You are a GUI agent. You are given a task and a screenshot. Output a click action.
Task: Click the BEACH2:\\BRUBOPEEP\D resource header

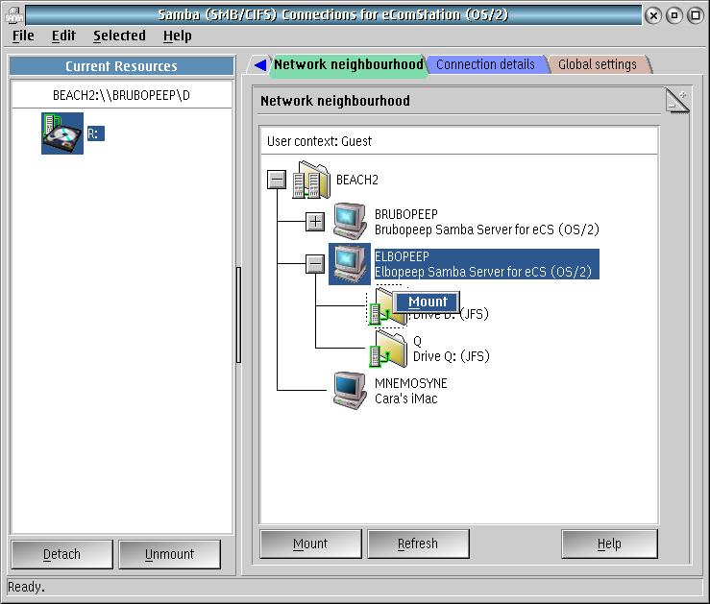121,95
